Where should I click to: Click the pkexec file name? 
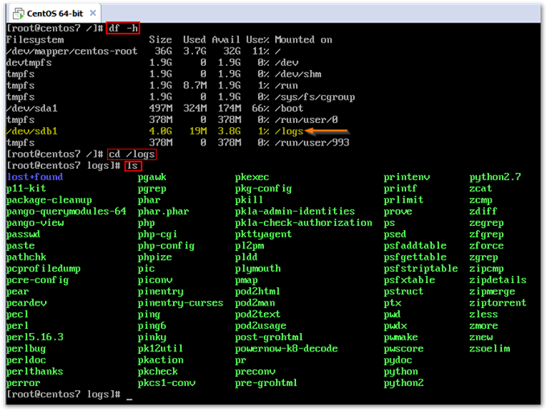pyautogui.click(x=252, y=177)
